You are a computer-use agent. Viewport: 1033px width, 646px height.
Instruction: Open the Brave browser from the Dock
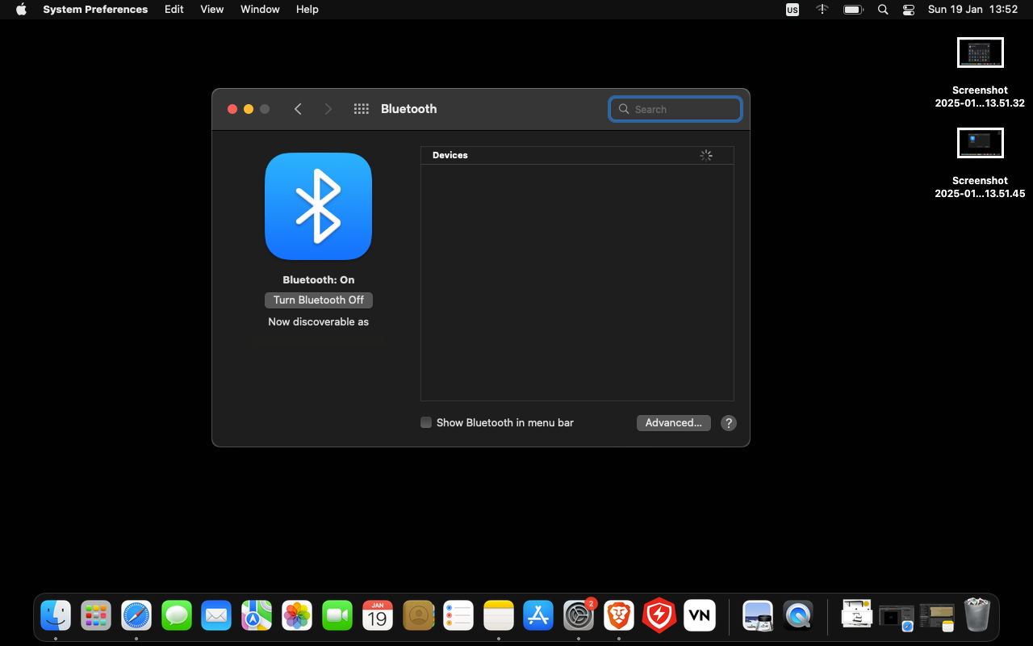coord(619,615)
